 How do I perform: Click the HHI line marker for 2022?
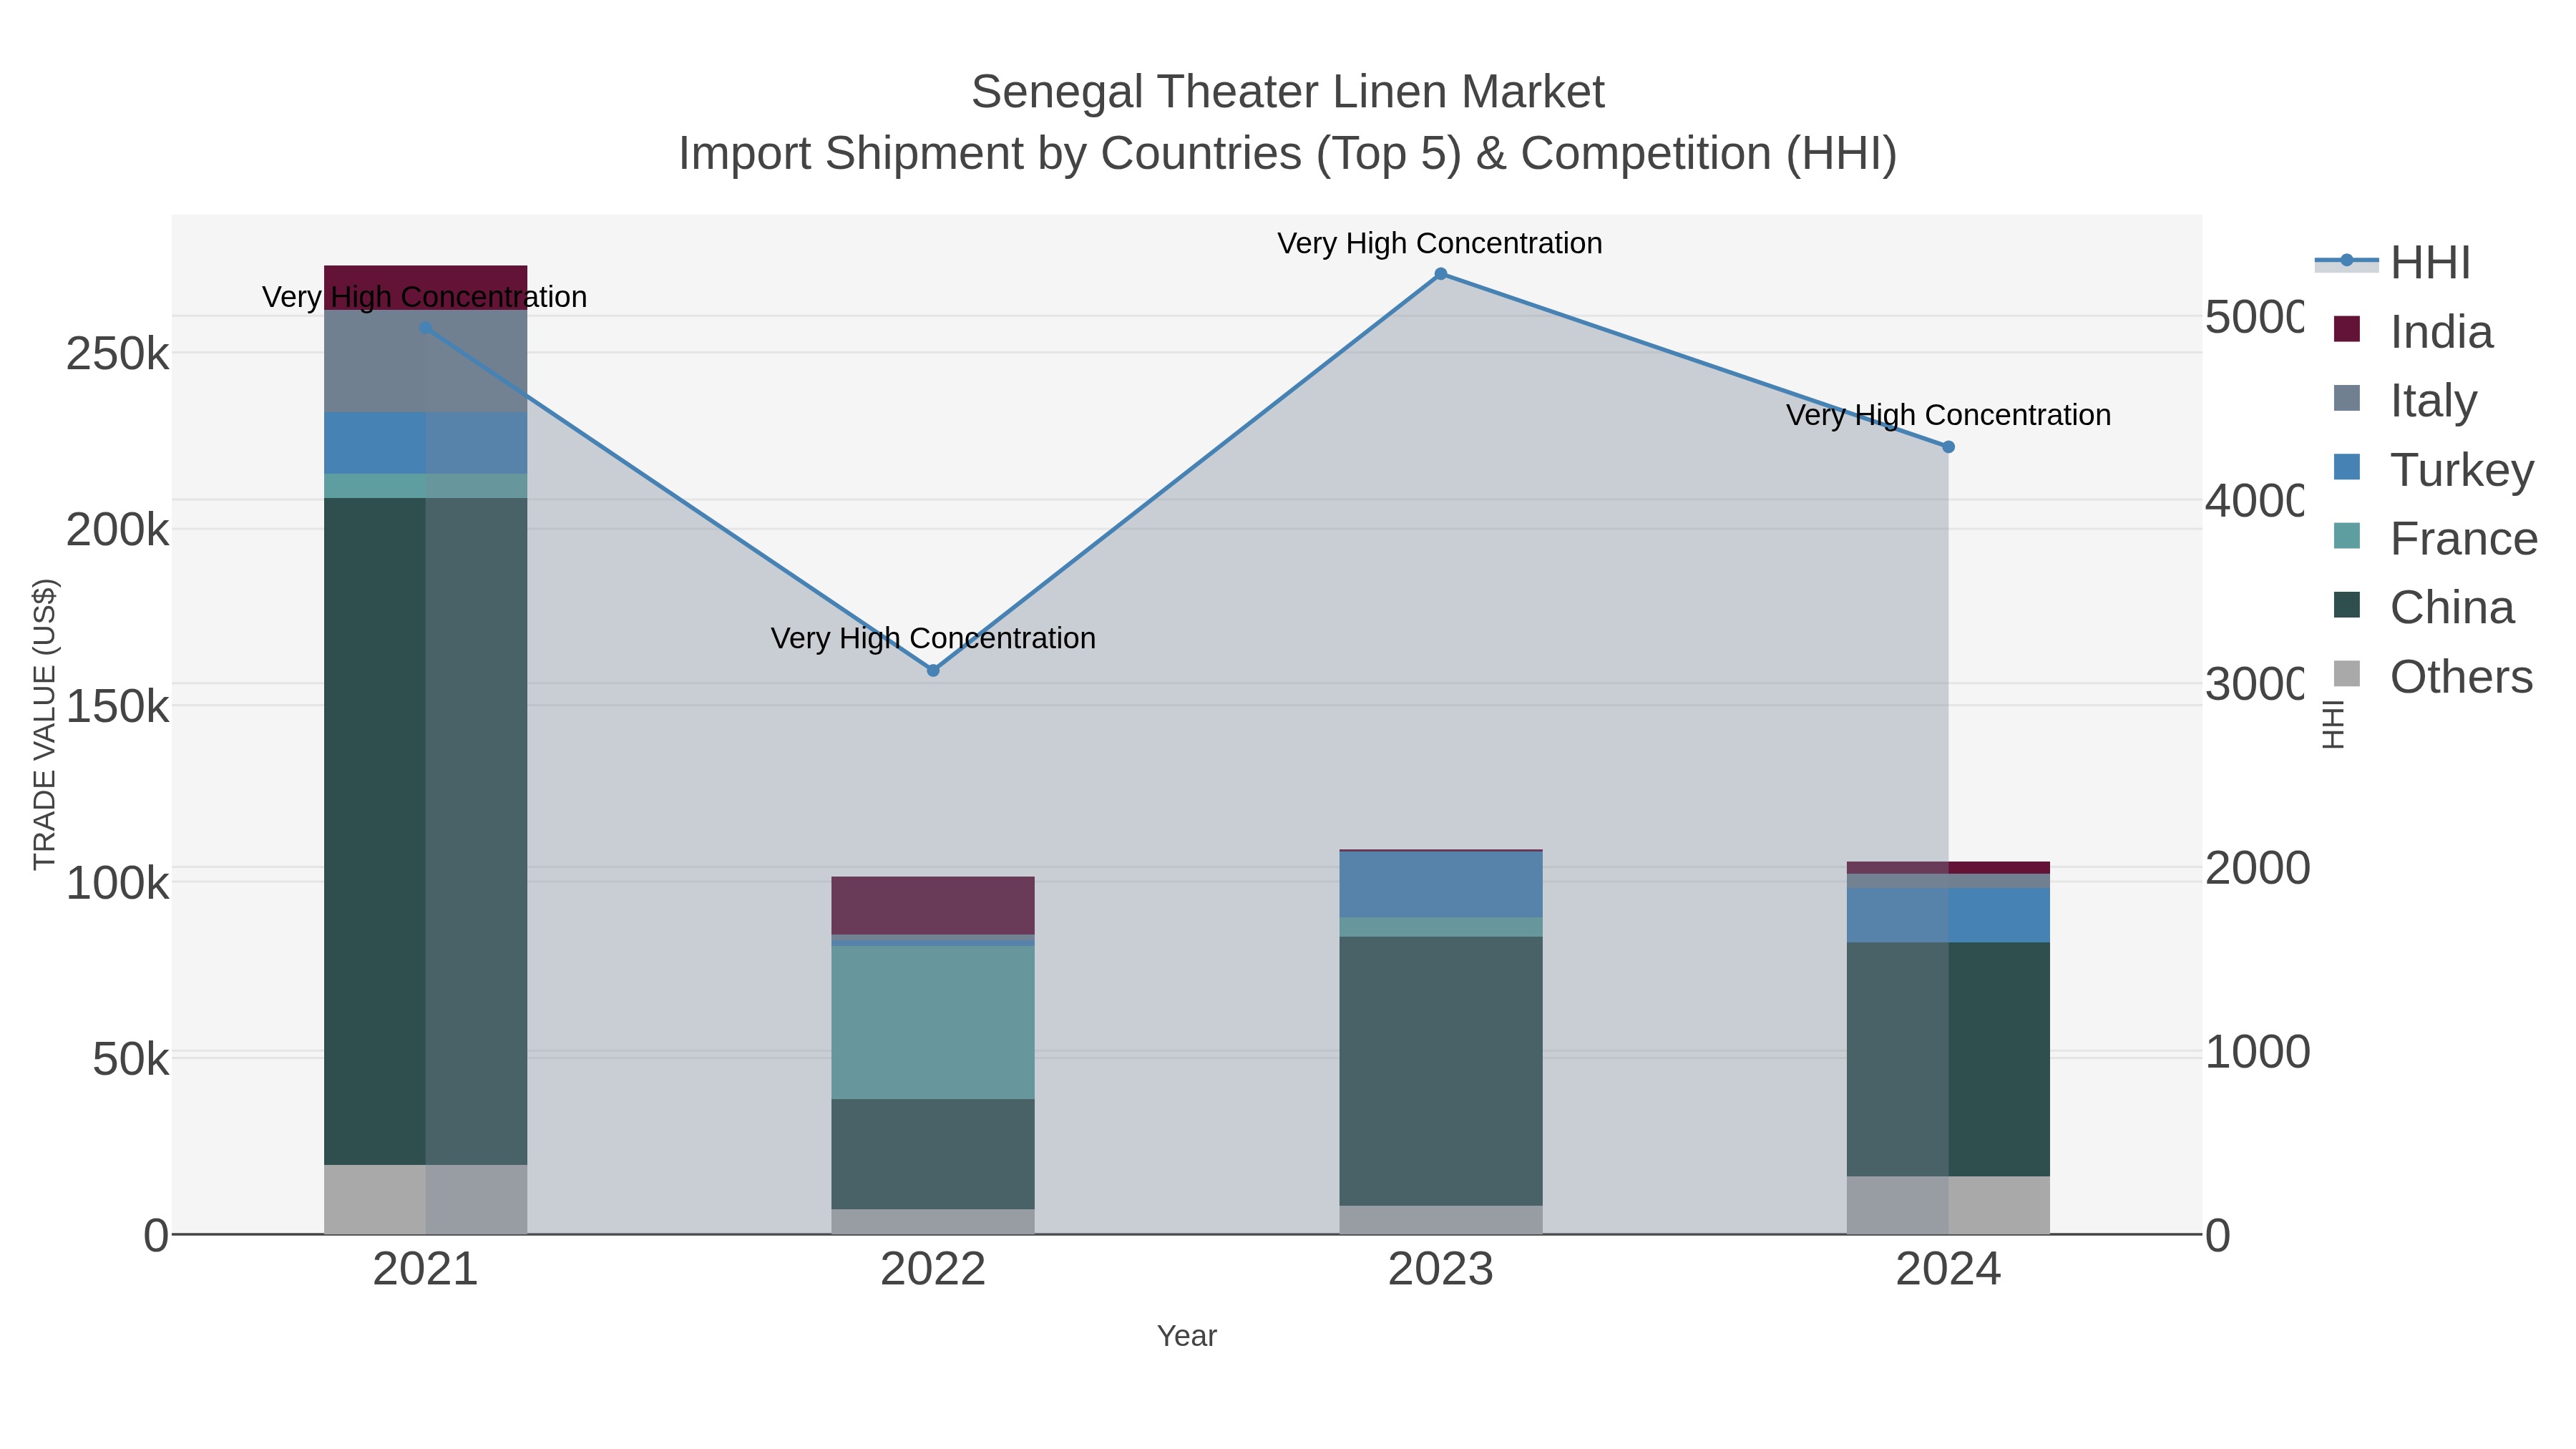pos(933,671)
